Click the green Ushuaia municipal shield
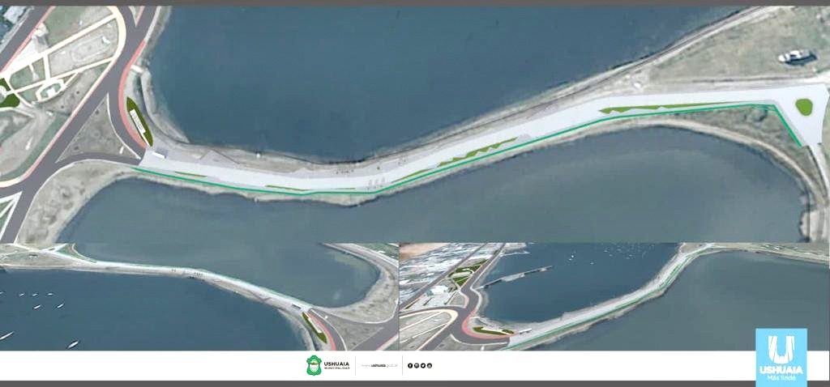The image size is (830, 387). pos(314,365)
